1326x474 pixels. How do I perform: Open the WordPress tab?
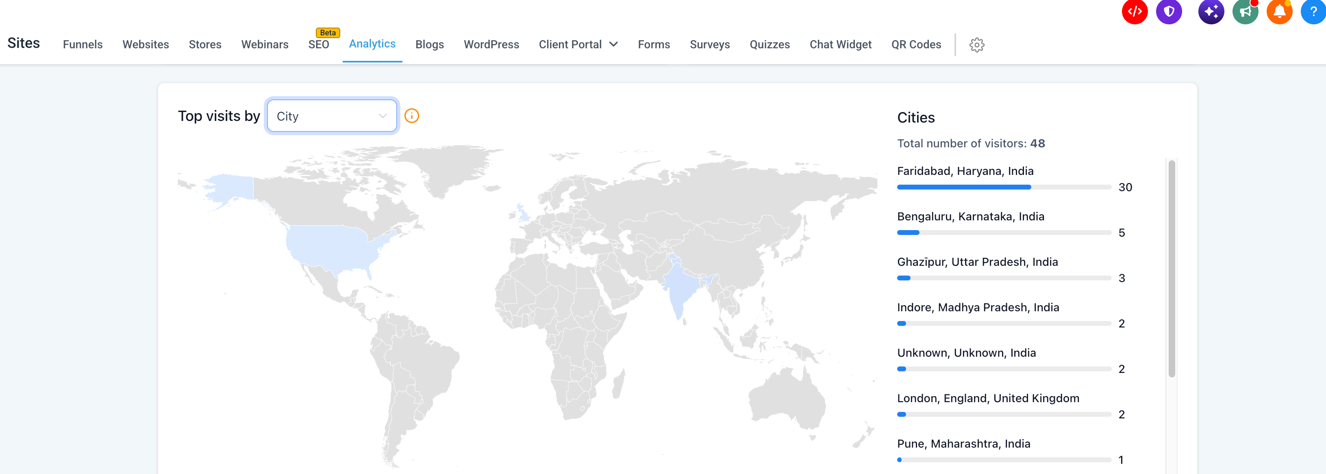(491, 45)
